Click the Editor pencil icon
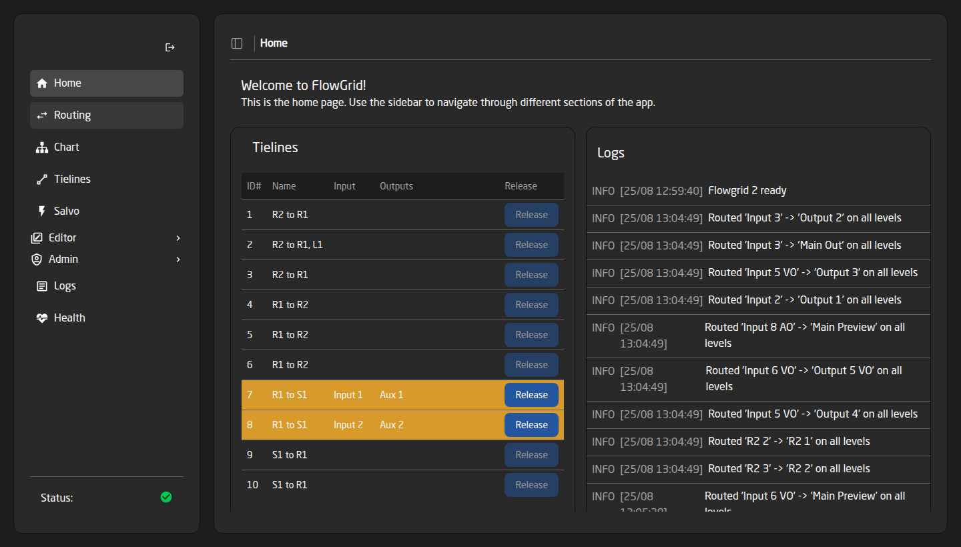Image resolution: width=961 pixels, height=547 pixels. 37,238
